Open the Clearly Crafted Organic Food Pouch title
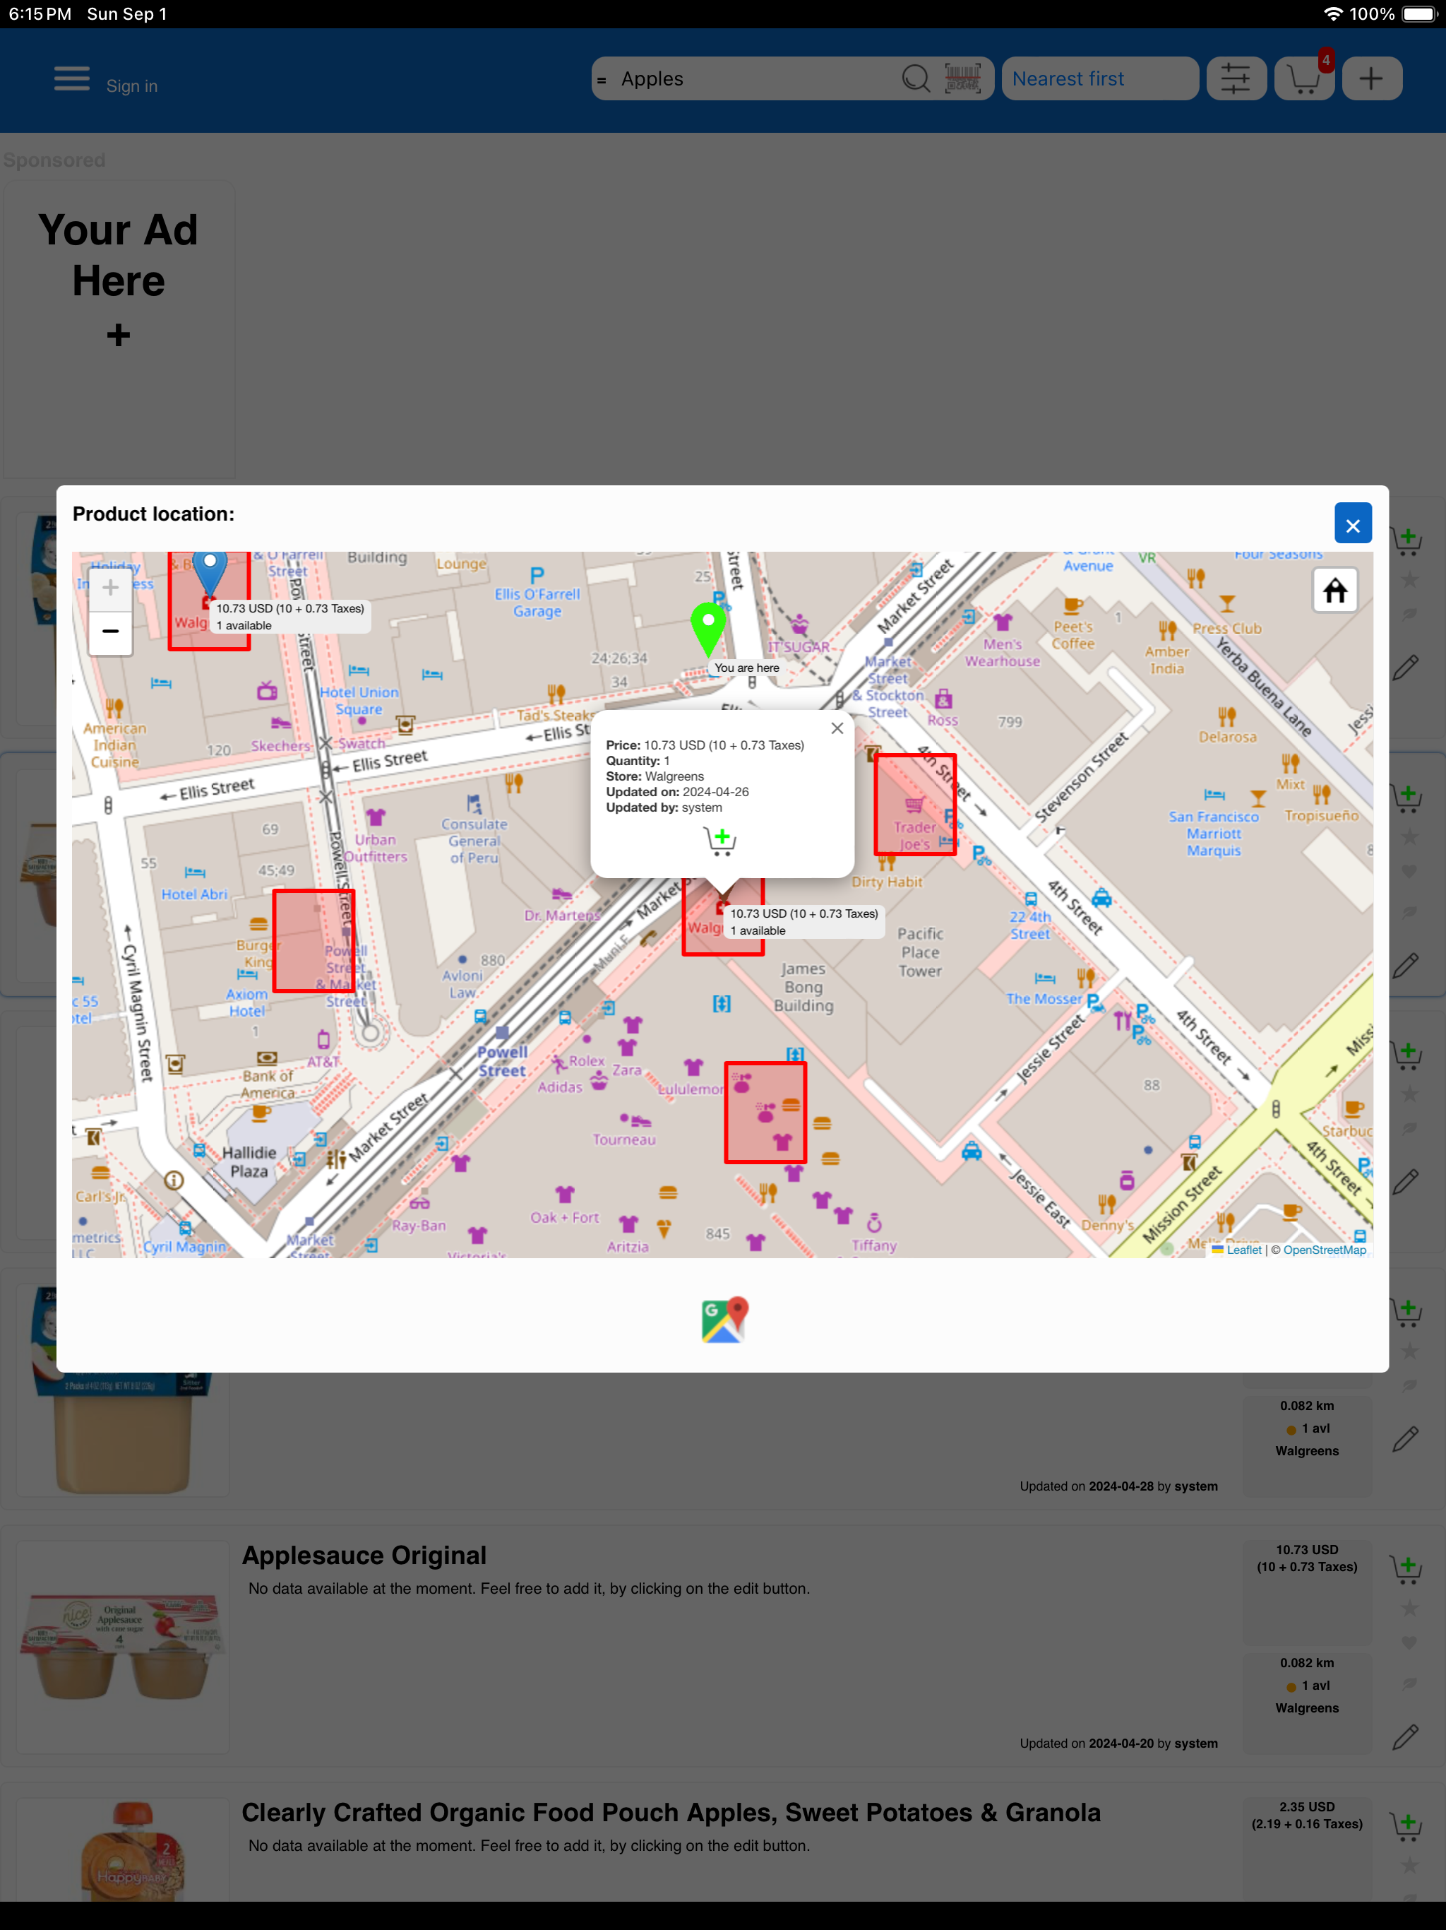 point(671,1812)
